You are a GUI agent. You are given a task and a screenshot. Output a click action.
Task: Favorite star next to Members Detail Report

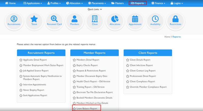click(x=74, y=60)
